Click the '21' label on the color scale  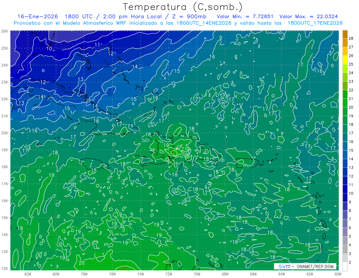click(x=351, y=99)
